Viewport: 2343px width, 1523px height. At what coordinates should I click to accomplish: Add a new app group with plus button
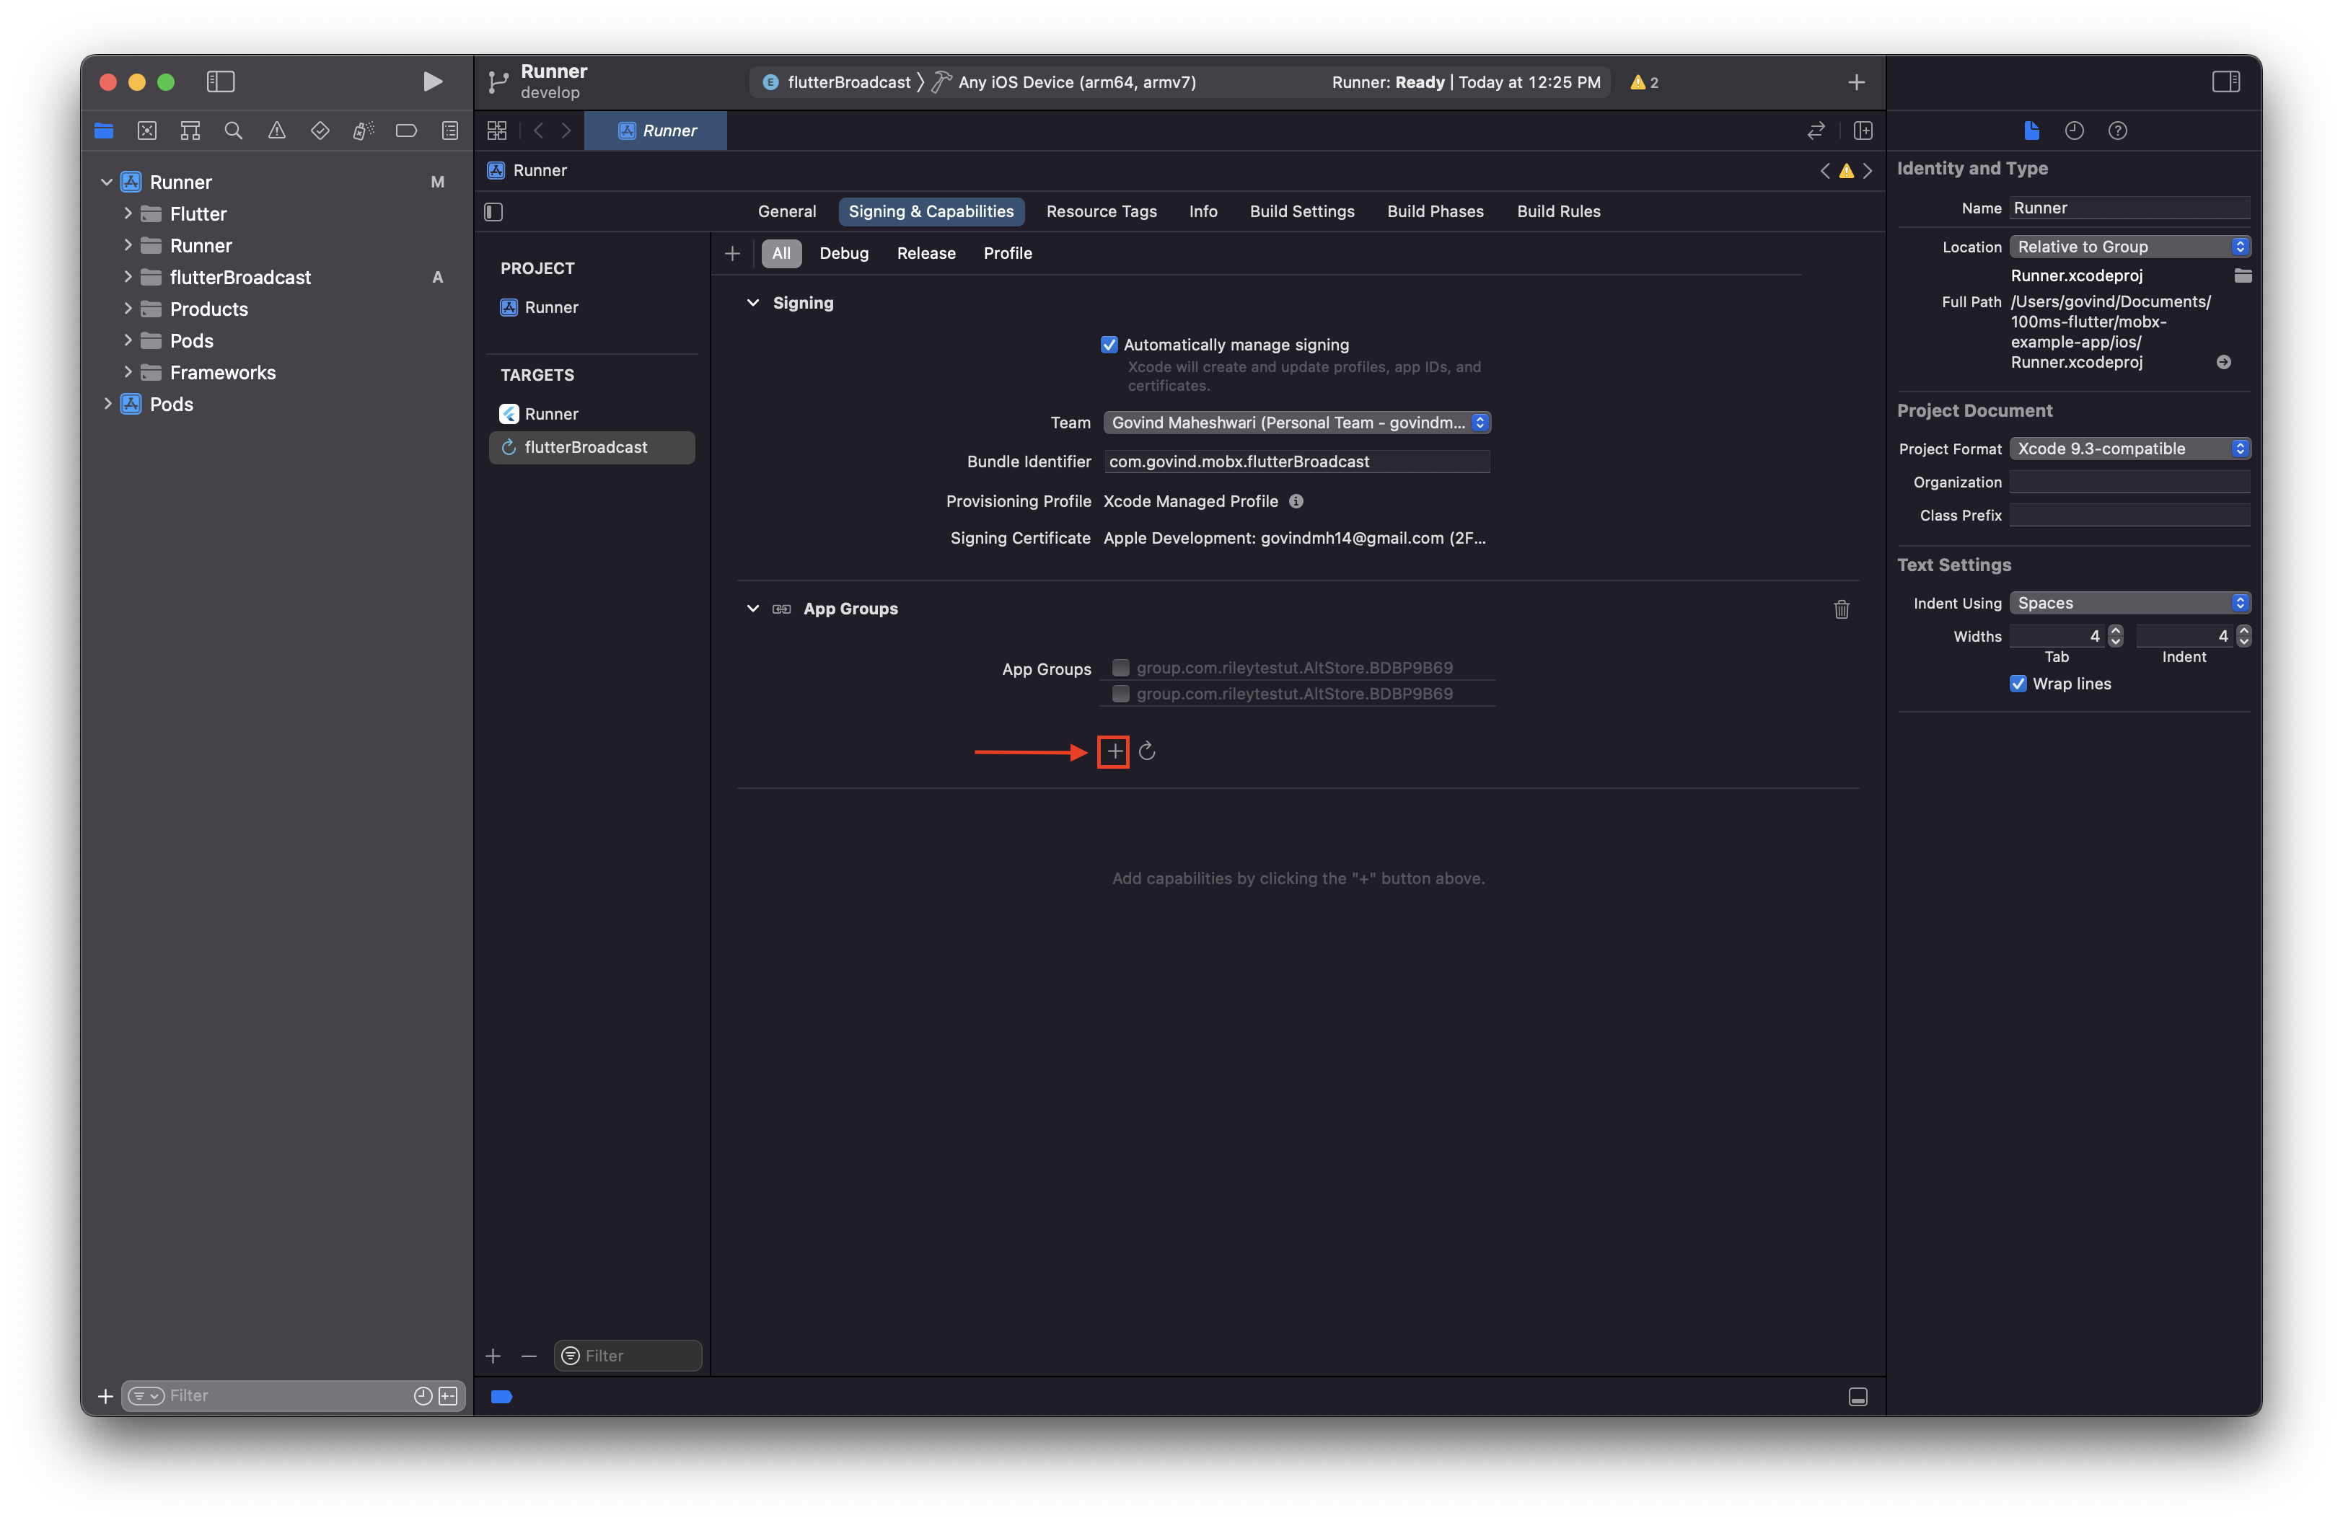coord(1113,751)
